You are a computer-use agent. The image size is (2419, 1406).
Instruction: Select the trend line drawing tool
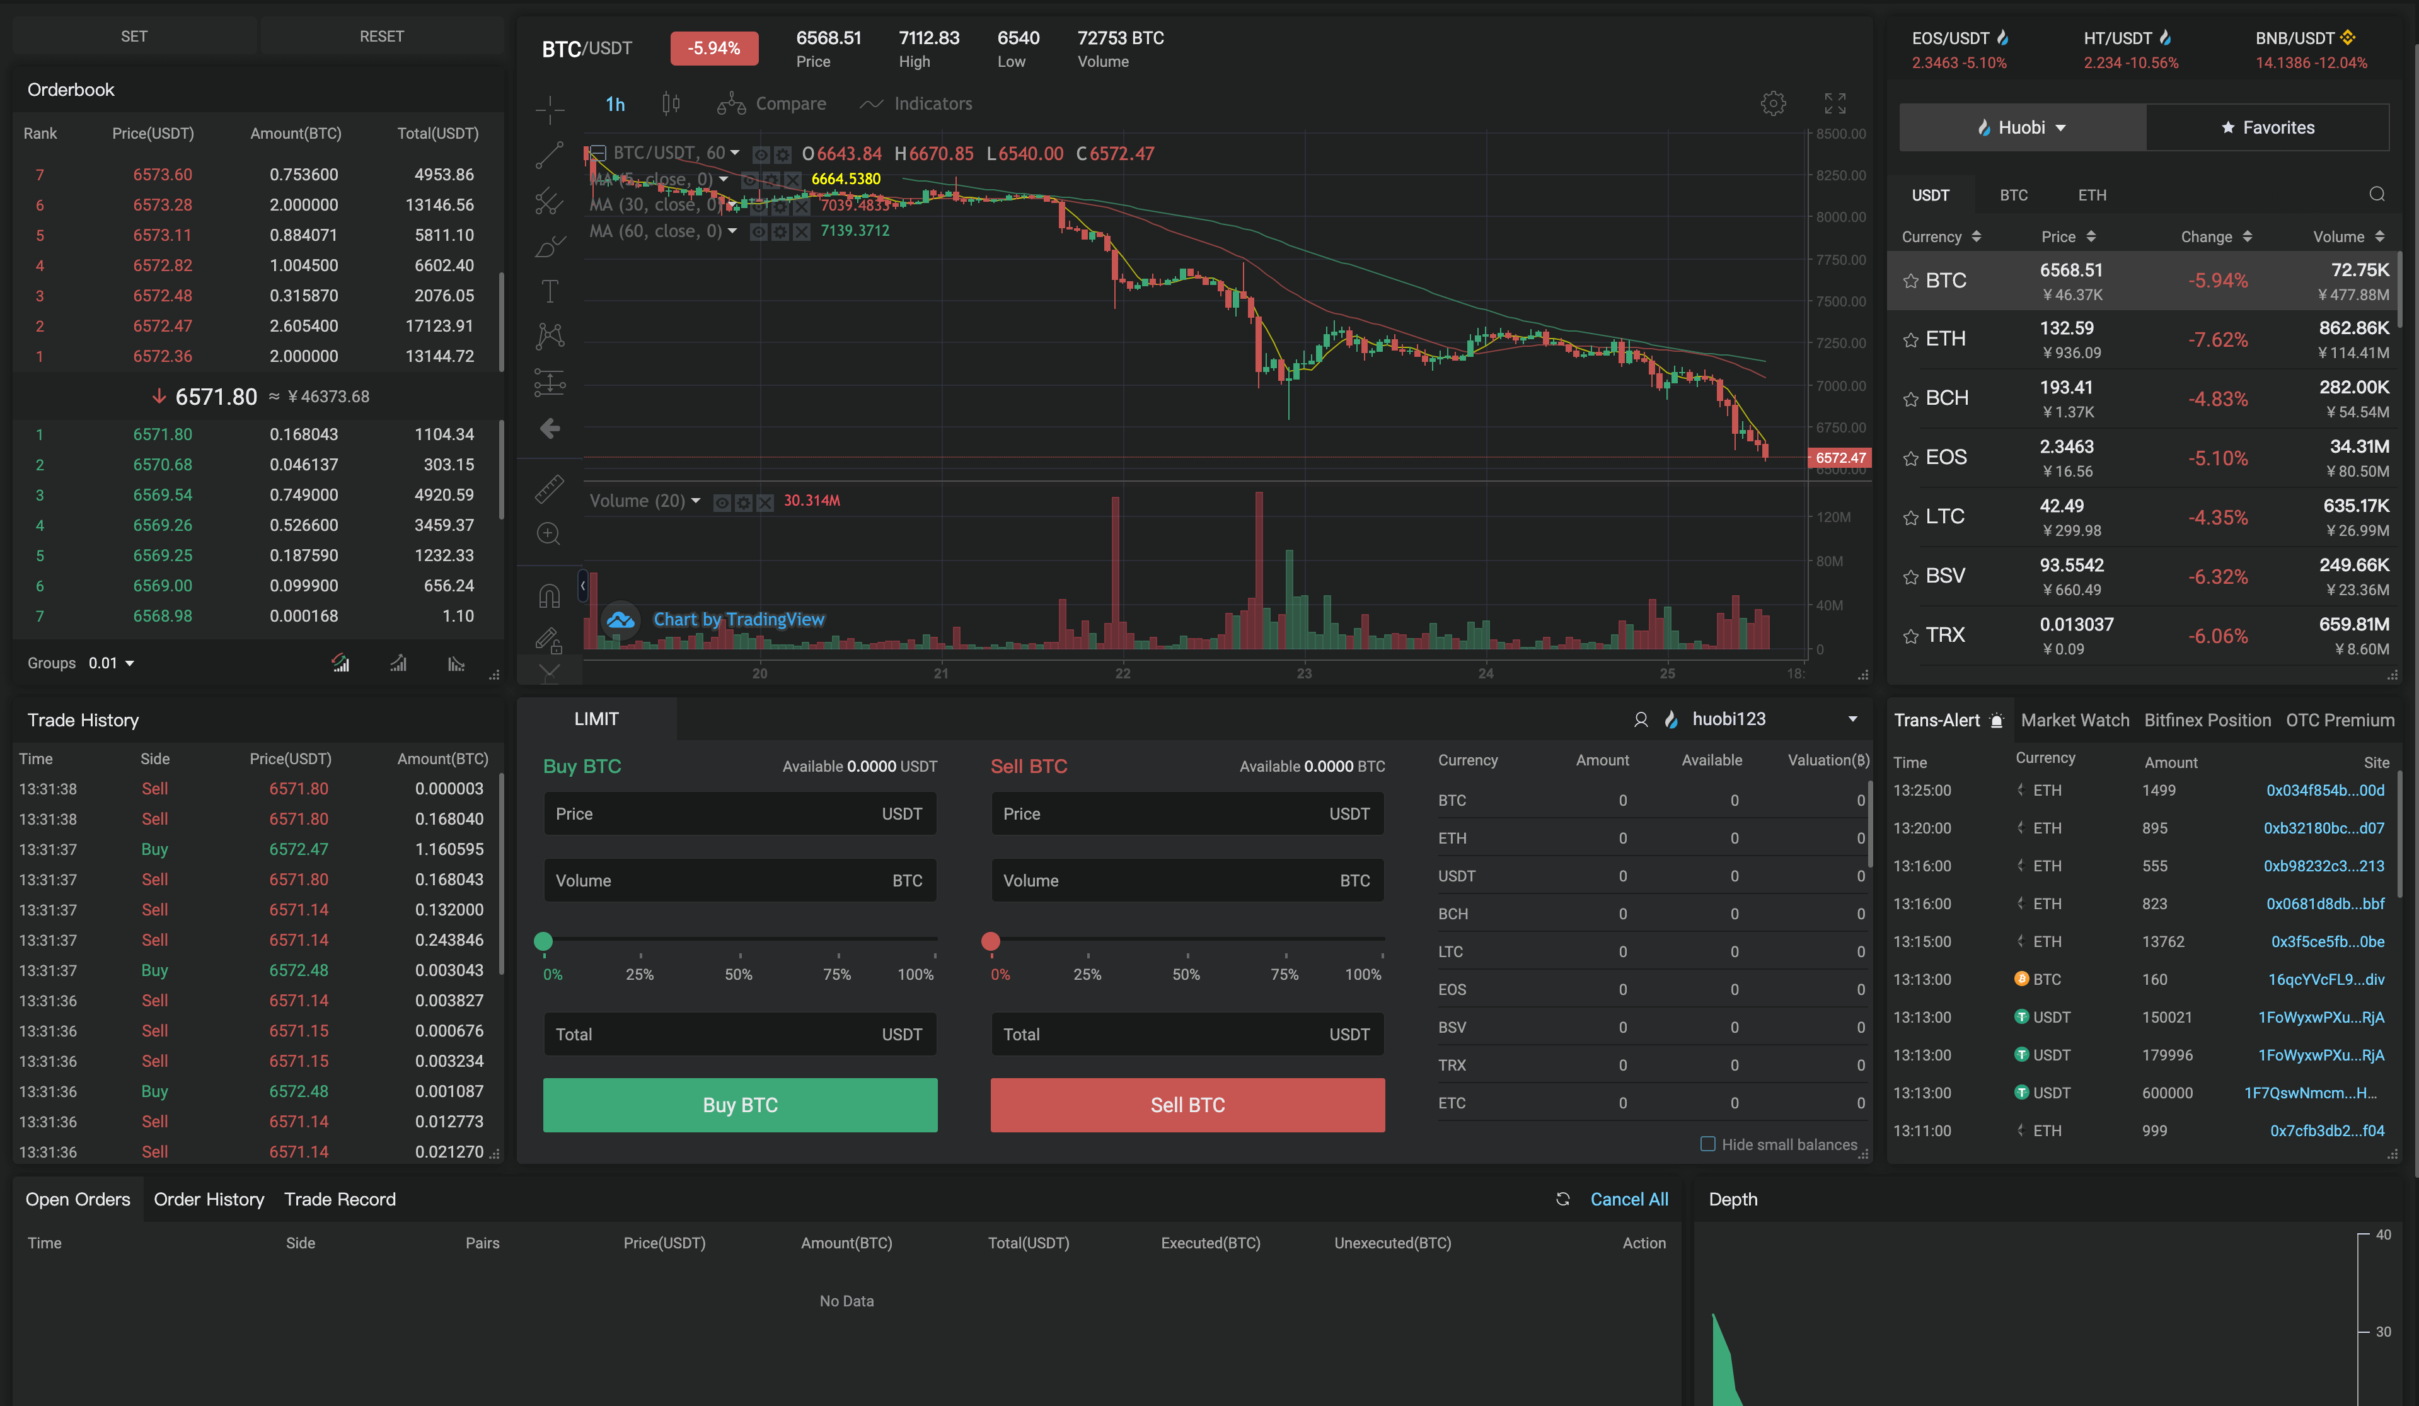click(x=549, y=154)
